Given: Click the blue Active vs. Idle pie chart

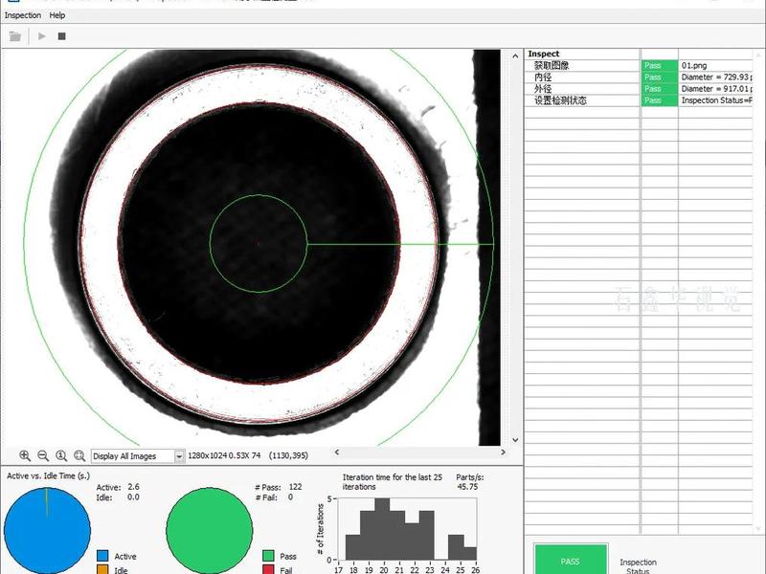Looking at the screenshot, I should (47, 531).
